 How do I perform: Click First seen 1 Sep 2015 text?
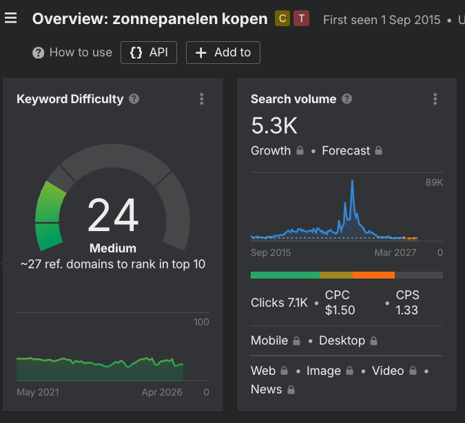pyautogui.click(x=382, y=20)
